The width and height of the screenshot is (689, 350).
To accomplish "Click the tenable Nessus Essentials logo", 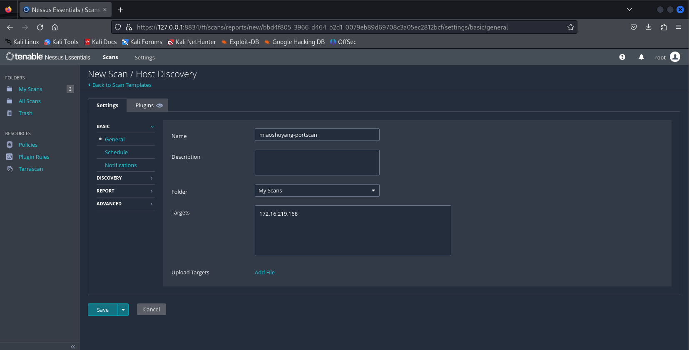I will (48, 57).
